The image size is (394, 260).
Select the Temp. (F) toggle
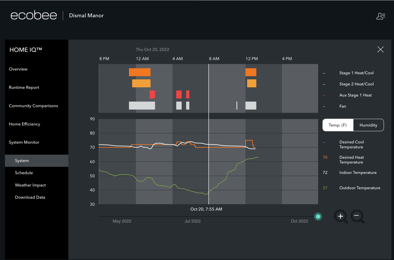click(x=338, y=125)
